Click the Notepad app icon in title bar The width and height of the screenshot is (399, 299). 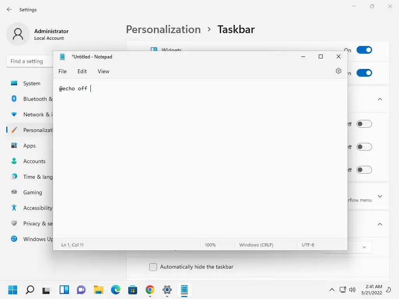62,57
